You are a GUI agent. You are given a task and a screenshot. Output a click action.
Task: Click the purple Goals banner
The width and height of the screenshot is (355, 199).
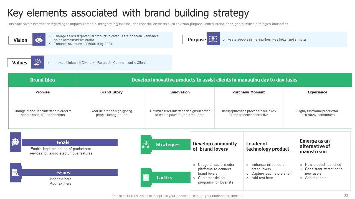pos(69,142)
